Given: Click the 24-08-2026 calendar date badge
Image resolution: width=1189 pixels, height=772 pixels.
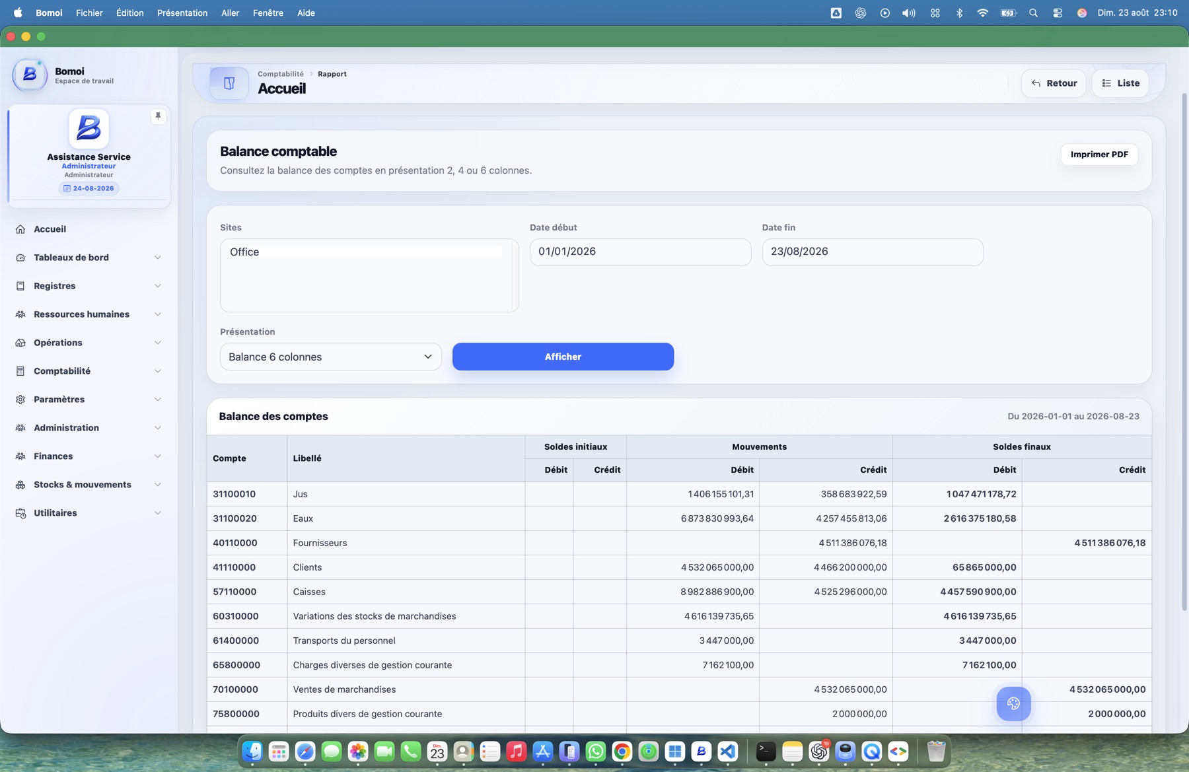Looking at the screenshot, I should [x=89, y=188].
